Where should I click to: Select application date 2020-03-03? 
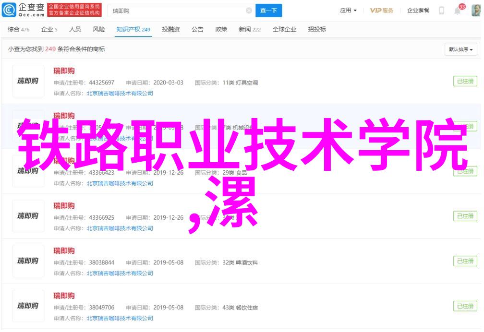168,83
